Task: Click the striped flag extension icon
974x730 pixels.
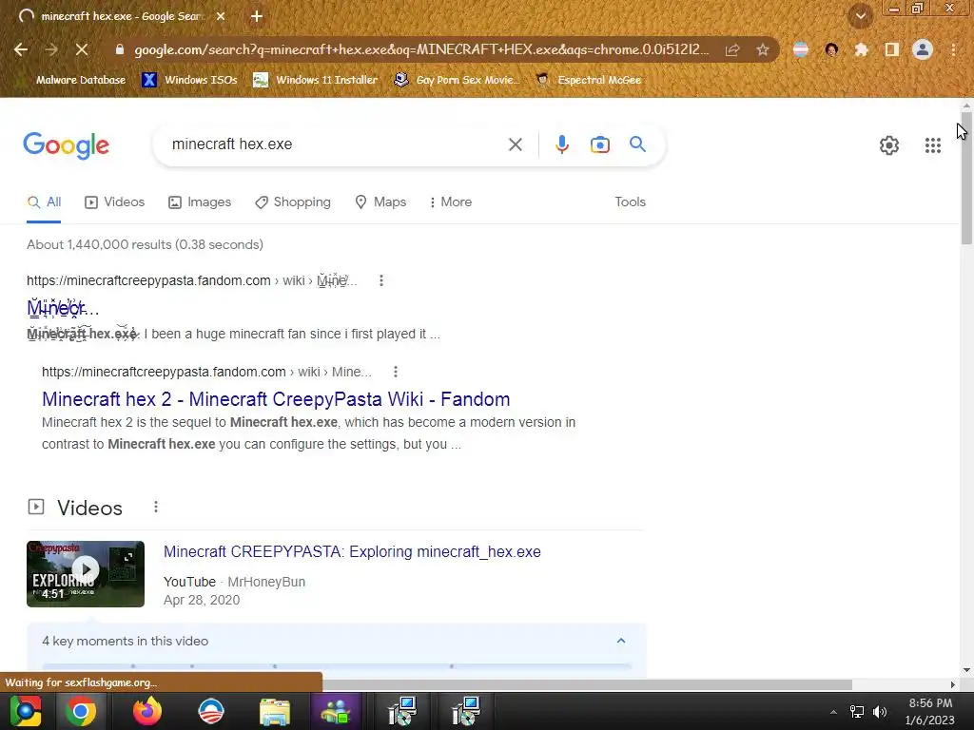Action: pyautogui.click(x=801, y=49)
